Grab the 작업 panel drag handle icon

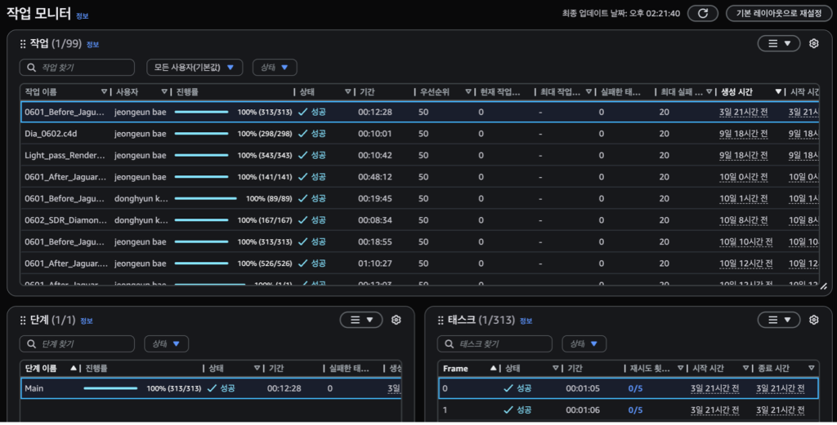pos(23,44)
